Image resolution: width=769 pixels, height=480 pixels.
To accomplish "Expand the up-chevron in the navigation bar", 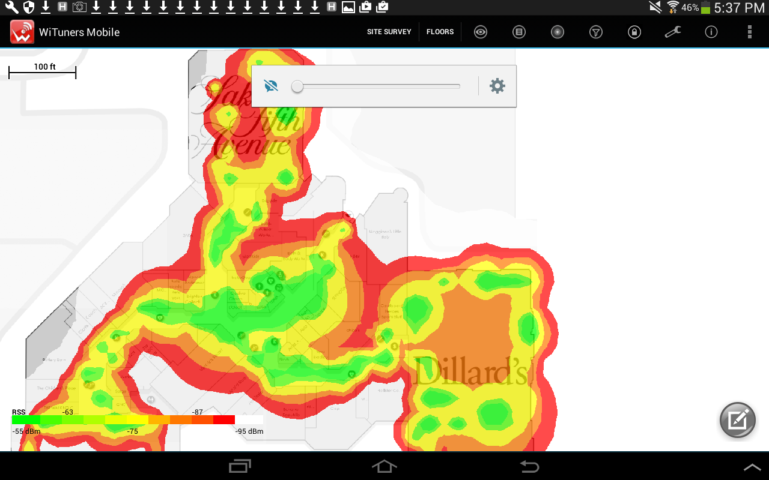I will point(752,467).
